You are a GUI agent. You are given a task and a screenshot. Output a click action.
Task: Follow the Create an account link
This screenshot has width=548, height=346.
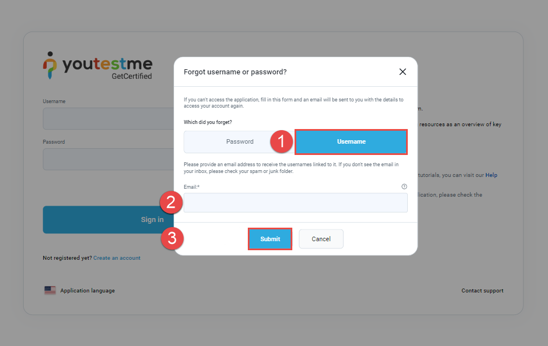[117, 258]
